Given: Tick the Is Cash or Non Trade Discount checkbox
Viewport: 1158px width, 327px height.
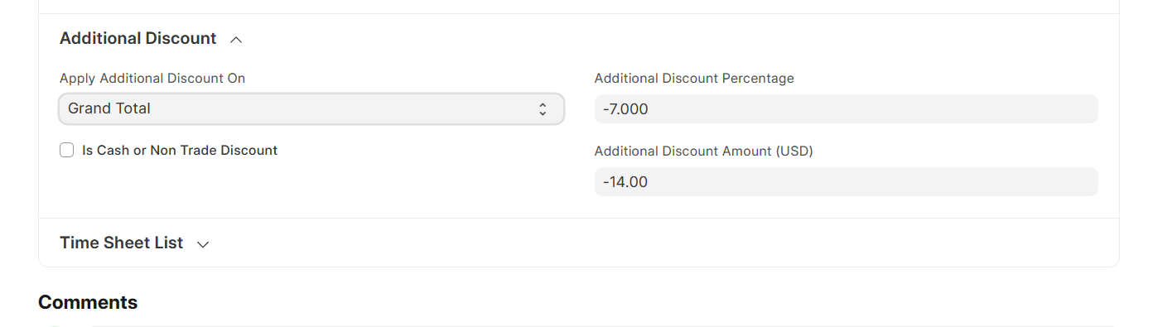Looking at the screenshot, I should pos(67,151).
